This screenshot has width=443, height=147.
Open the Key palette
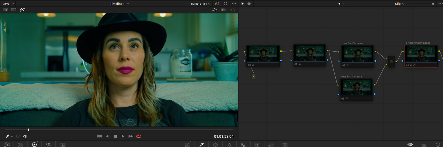(x=257, y=145)
